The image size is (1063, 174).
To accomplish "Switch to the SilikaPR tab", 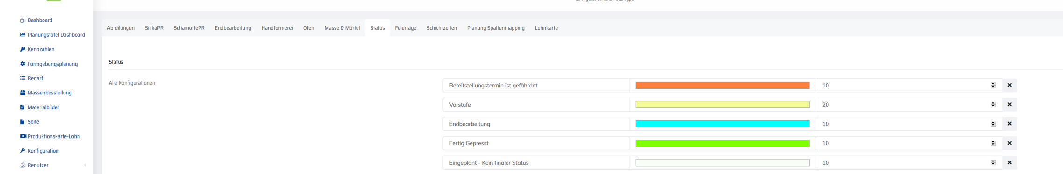I will pyautogui.click(x=154, y=28).
